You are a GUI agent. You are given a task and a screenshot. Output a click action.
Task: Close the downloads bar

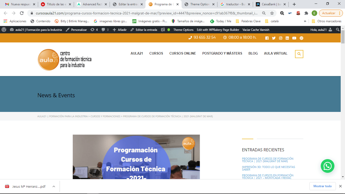[340, 186]
